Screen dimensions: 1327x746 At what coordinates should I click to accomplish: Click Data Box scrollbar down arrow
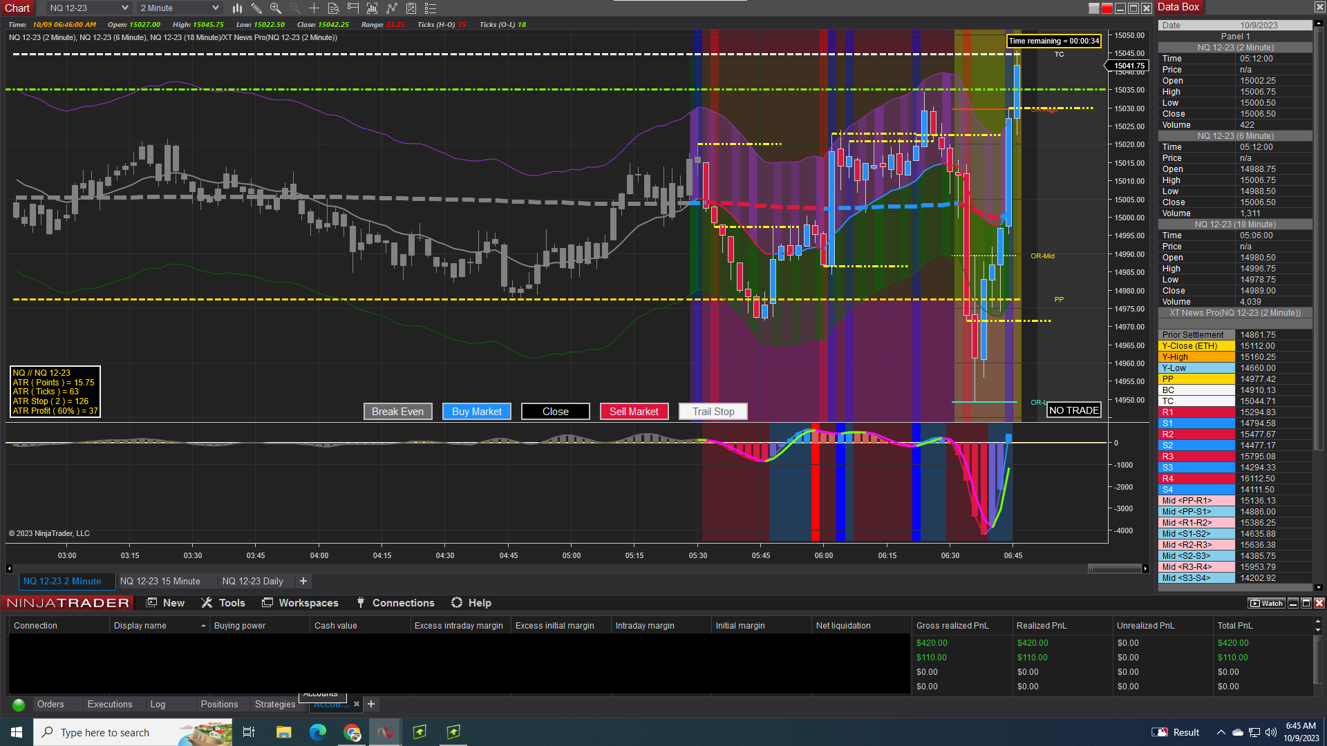1318,587
